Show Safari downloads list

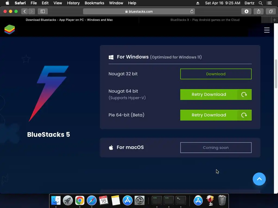point(246,11)
